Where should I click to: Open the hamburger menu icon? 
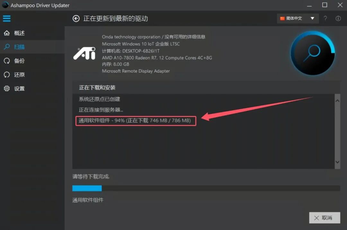coord(7,18)
